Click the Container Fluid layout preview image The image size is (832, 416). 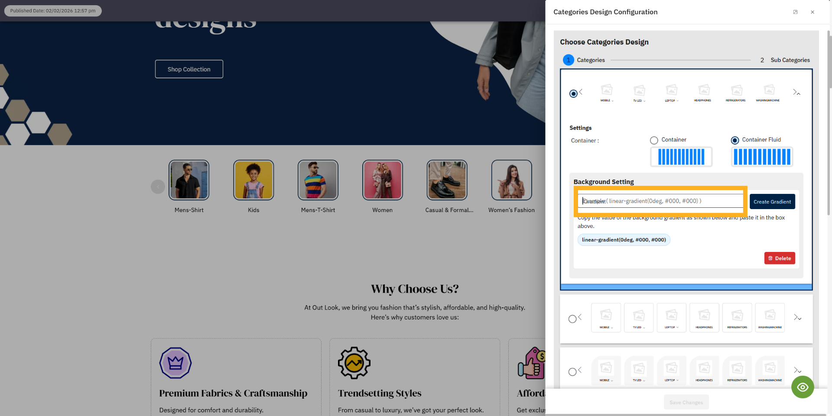click(x=762, y=157)
